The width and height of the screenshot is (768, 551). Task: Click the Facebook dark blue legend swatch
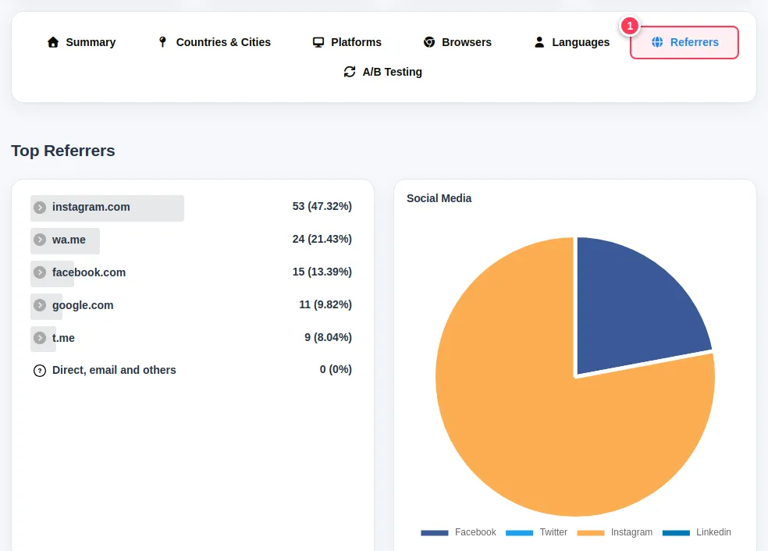tap(435, 533)
